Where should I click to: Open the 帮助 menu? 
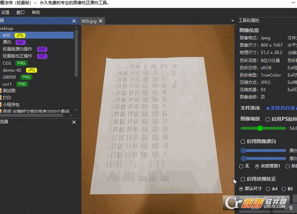click(x=36, y=13)
